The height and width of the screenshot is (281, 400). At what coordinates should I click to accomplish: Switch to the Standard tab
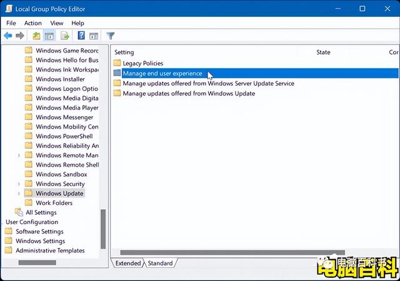[x=160, y=263]
